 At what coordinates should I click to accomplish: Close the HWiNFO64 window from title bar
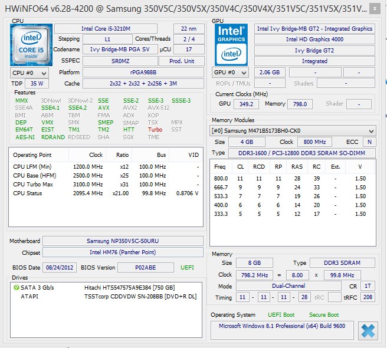(x=375, y=9)
